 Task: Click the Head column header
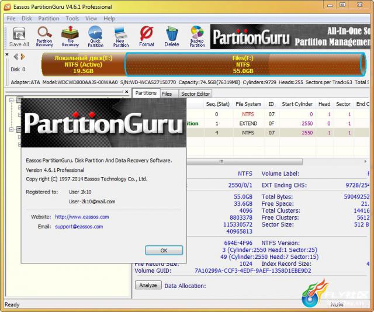[x=324, y=104]
